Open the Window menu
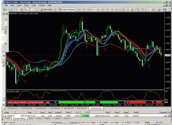The height and width of the screenshot is (125, 172). pyautogui.click(x=42, y=5)
